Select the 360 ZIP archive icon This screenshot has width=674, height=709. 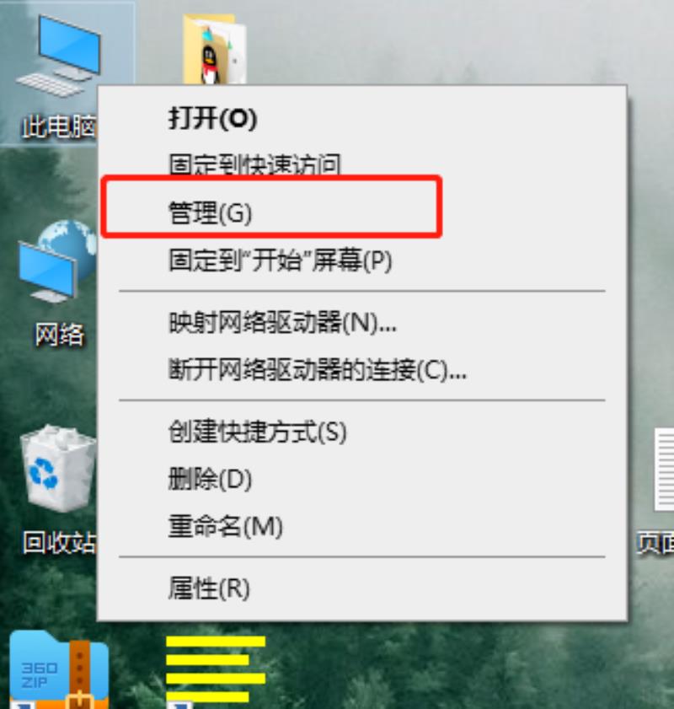click(59, 670)
